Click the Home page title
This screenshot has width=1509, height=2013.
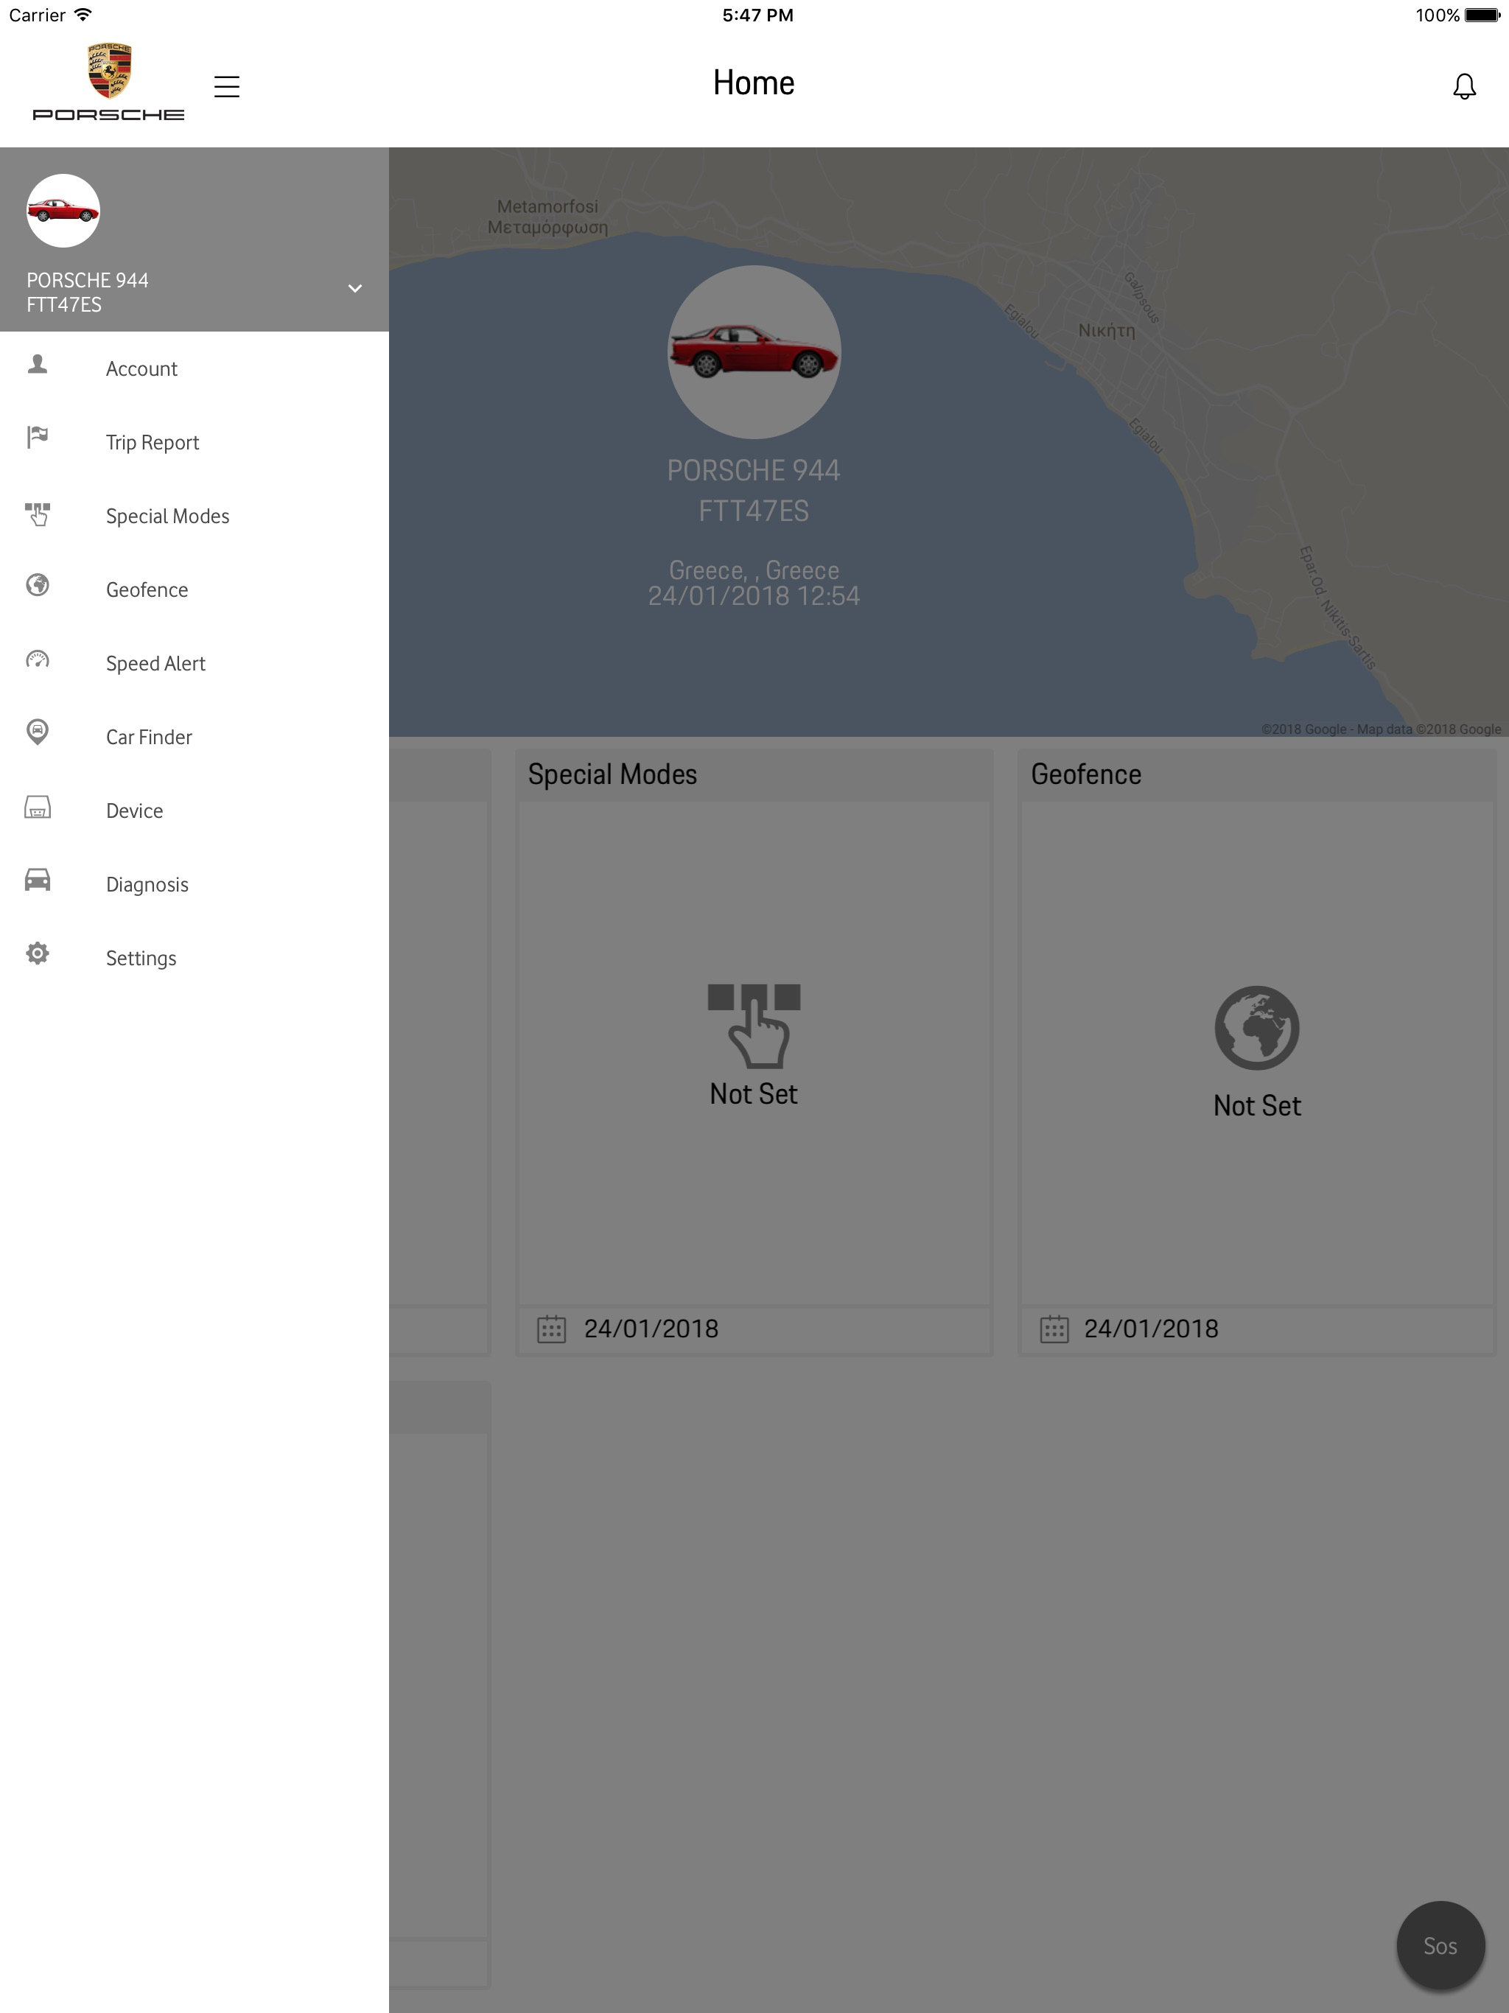(x=754, y=83)
